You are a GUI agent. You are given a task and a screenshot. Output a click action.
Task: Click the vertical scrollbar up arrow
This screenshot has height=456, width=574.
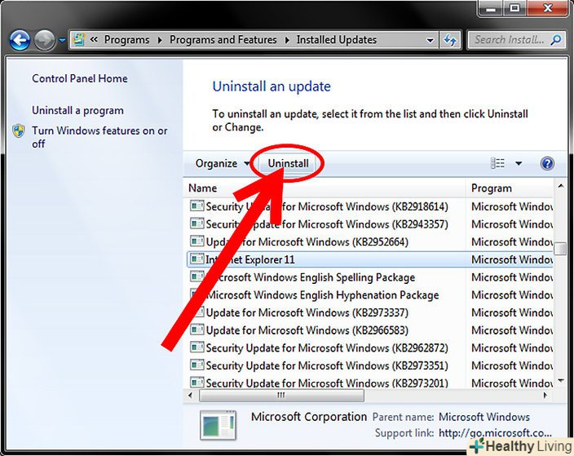(560, 187)
